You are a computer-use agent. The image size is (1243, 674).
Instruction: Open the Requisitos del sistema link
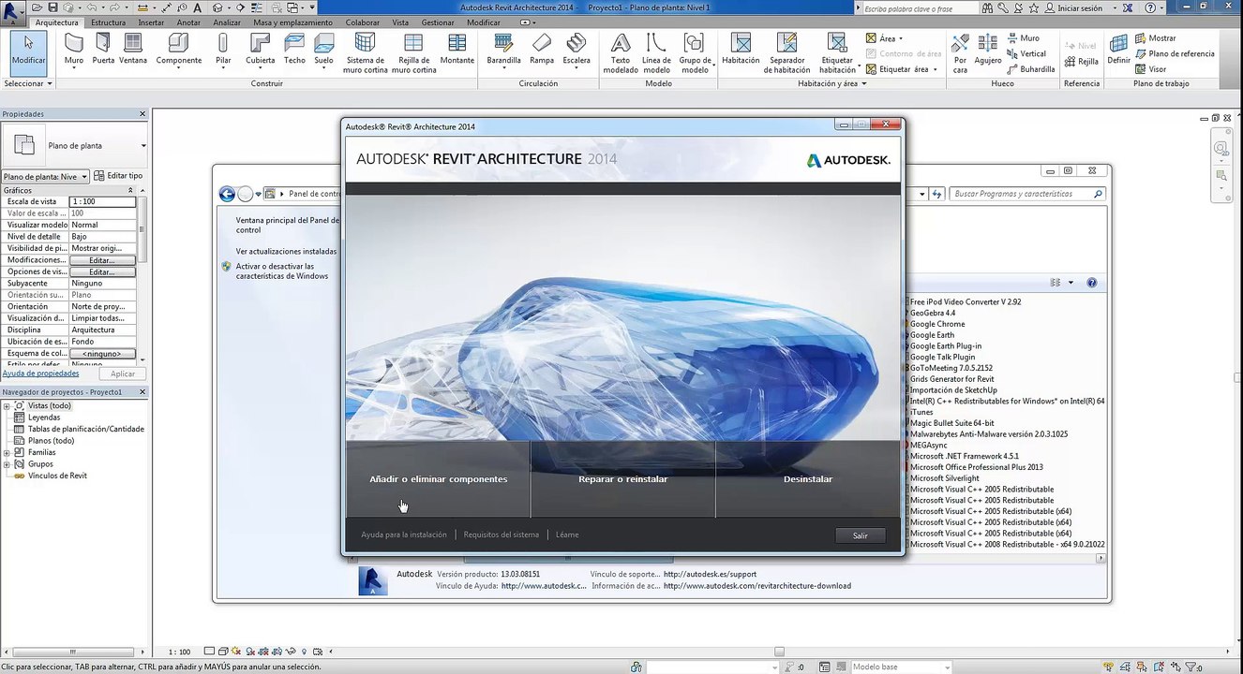tap(502, 535)
